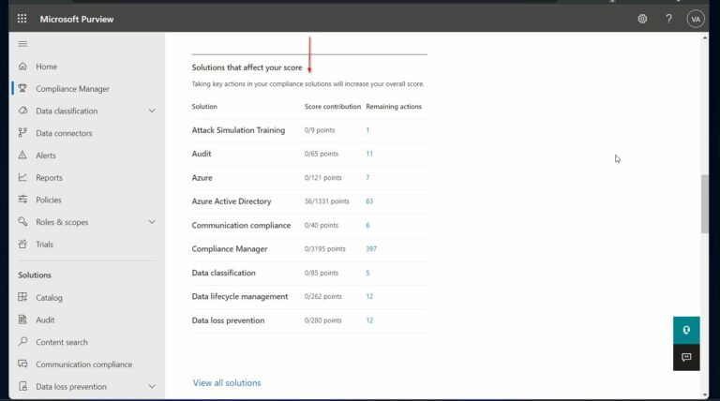Expand the Roles & scopes chevron
This screenshot has height=401, width=720.
click(152, 222)
